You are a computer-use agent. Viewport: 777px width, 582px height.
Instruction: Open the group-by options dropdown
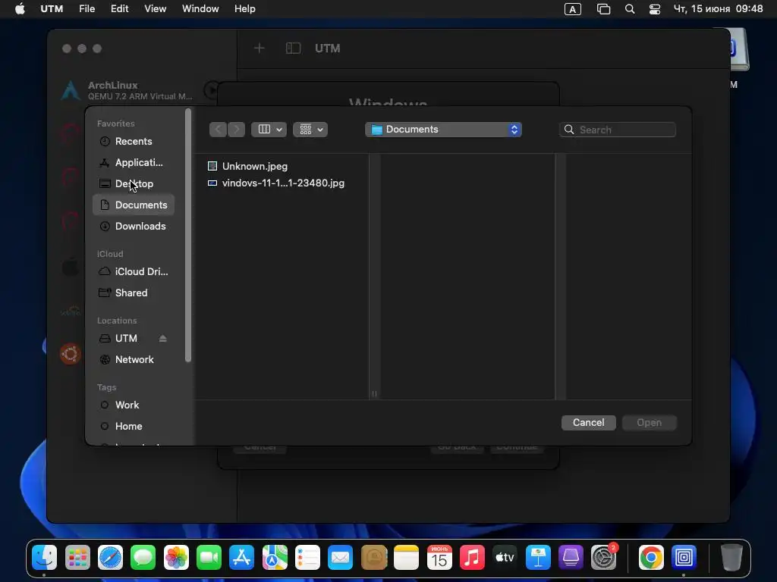[310, 130]
